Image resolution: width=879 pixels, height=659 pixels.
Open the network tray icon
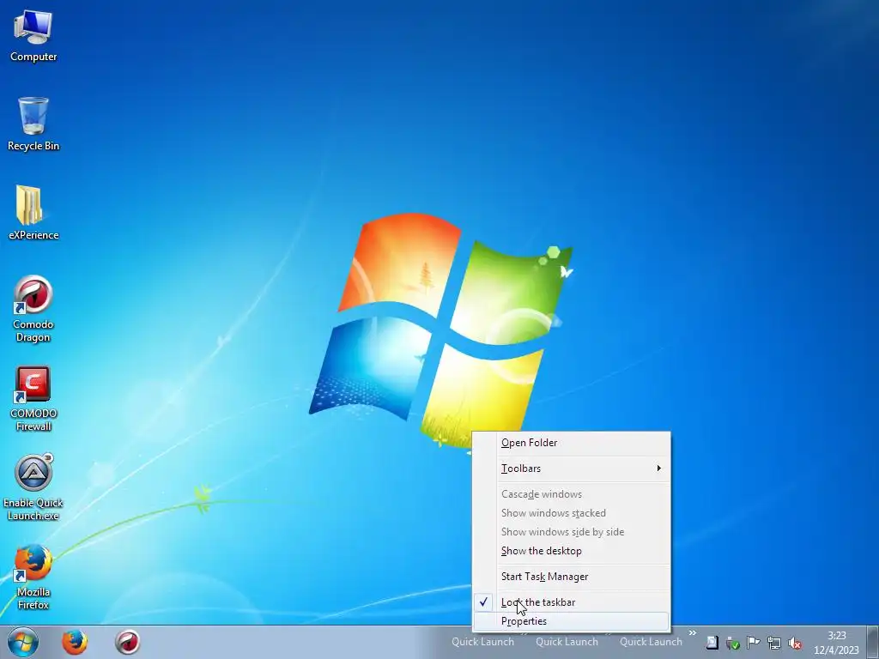pos(773,643)
